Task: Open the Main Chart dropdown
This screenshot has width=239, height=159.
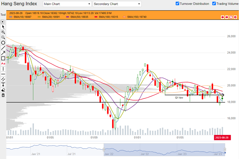Action: click(67, 4)
